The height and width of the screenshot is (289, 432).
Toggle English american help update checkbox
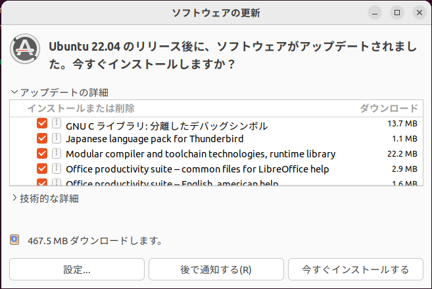[x=42, y=182]
